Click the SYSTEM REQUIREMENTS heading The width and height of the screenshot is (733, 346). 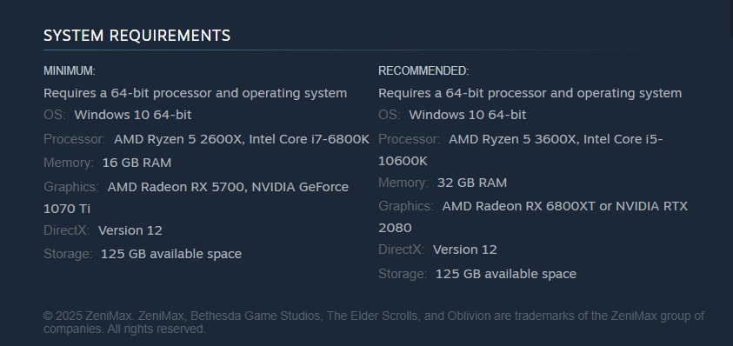pyautogui.click(x=137, y=36)
